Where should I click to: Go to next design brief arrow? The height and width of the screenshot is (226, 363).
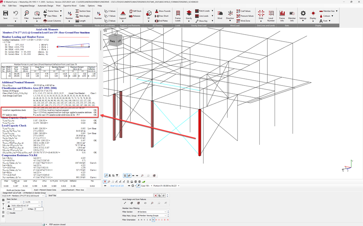[129, 186]
